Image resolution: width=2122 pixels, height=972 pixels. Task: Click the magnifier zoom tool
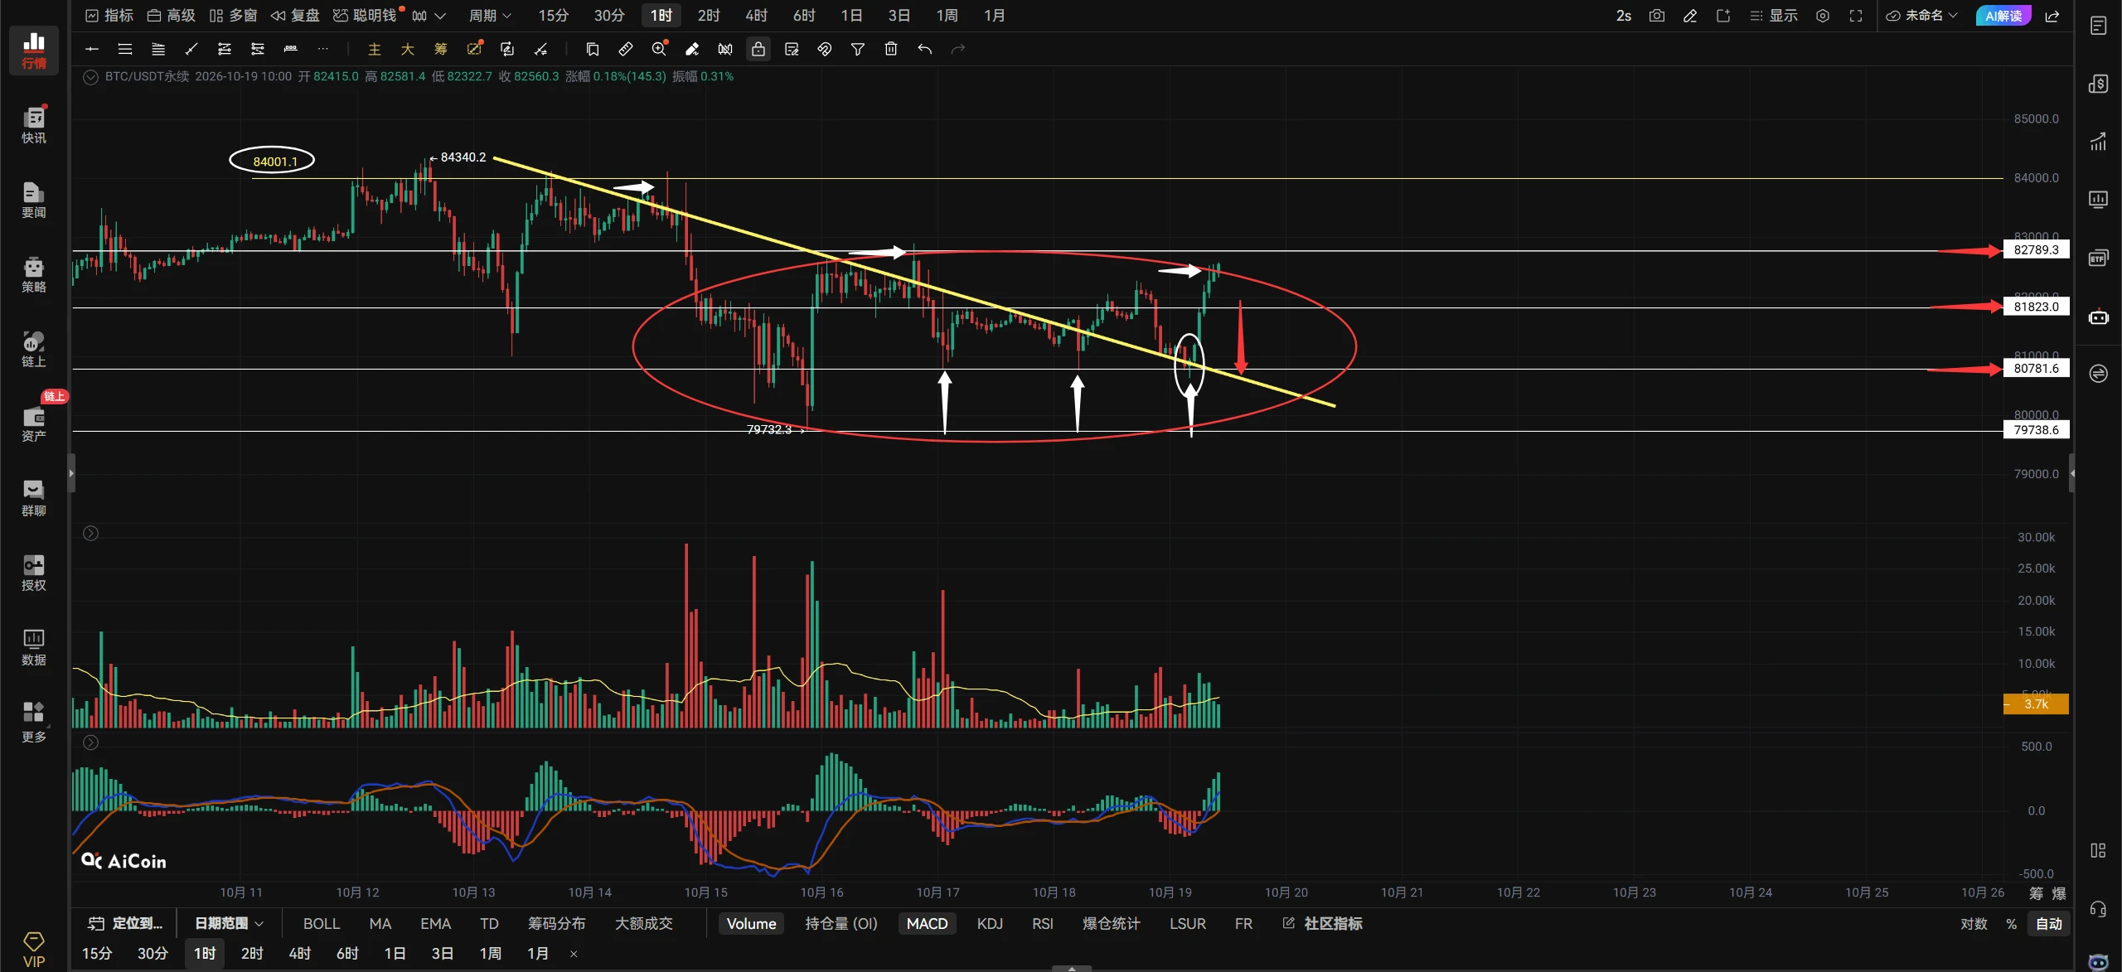659,49
